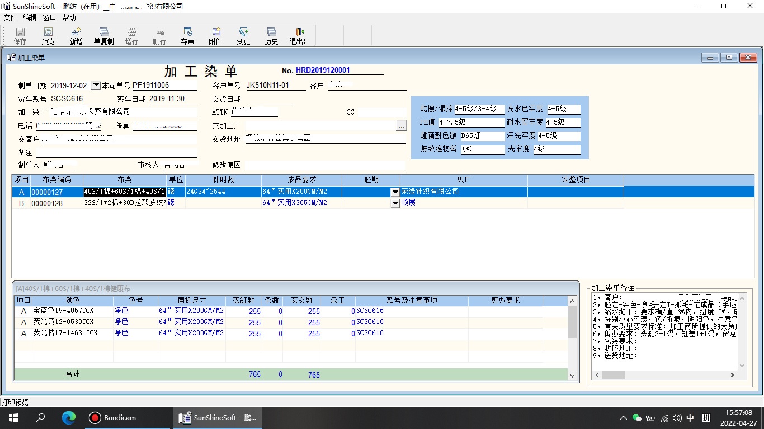Click the 剪办要求 column header

[x=506, y=301]
